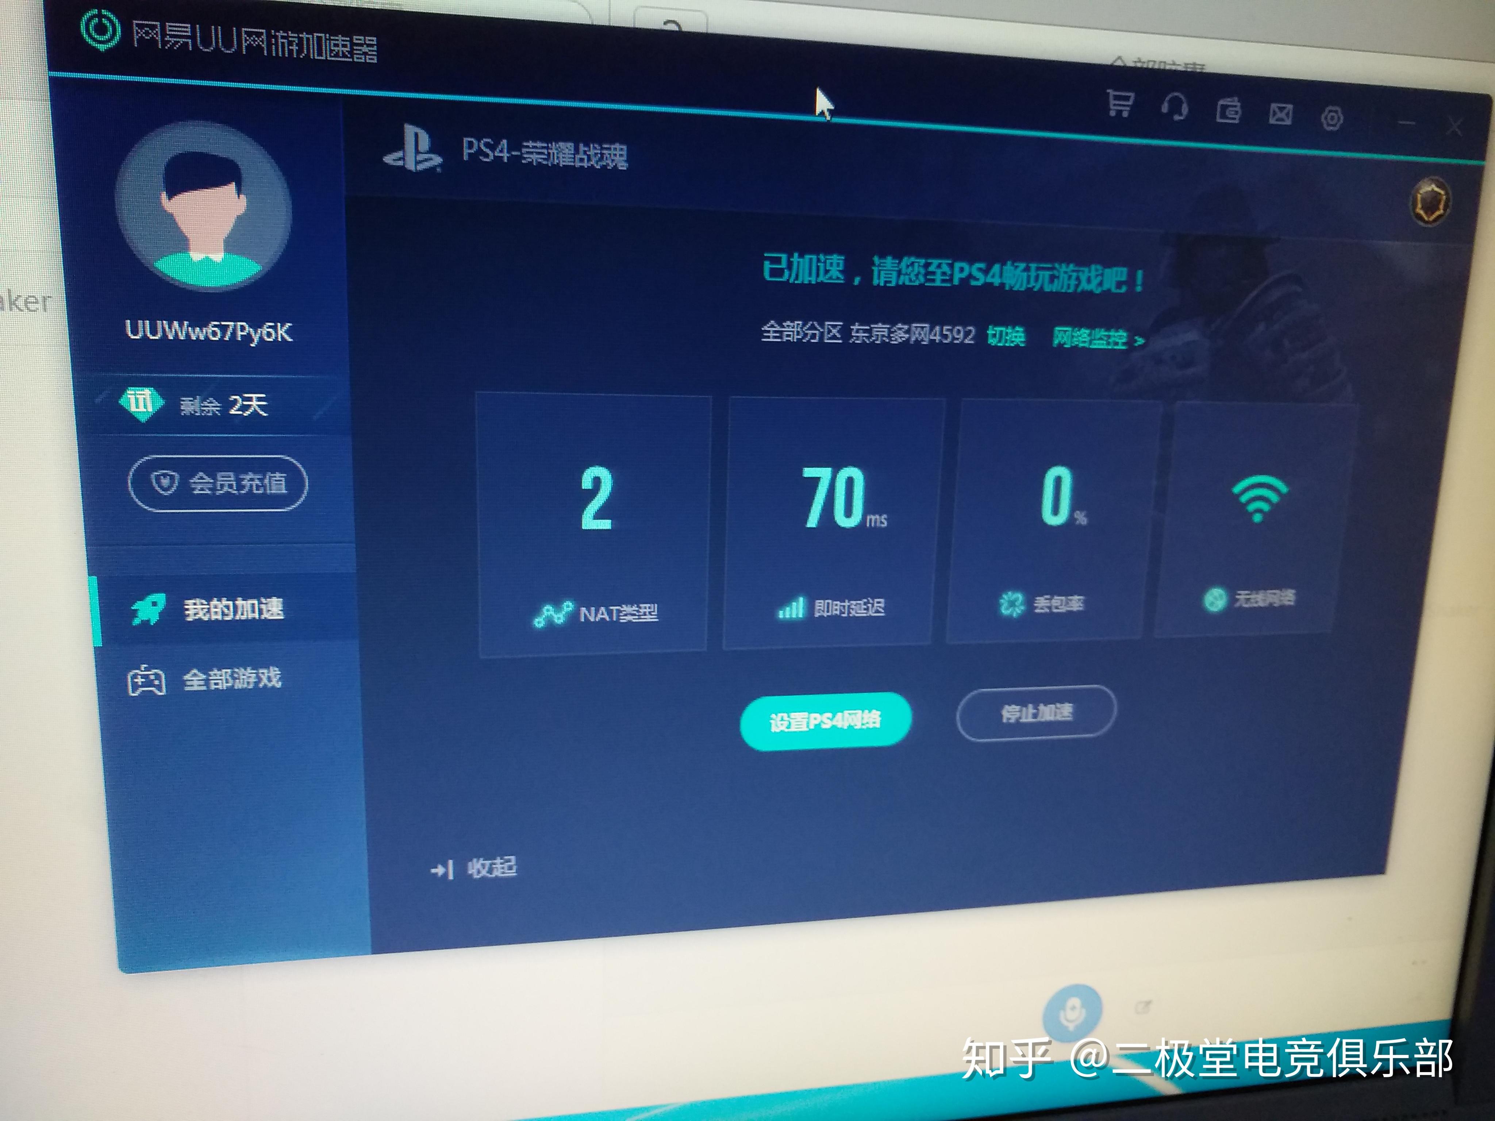
Task: Click the NAT类型 card showing 2
Action: 594,524
